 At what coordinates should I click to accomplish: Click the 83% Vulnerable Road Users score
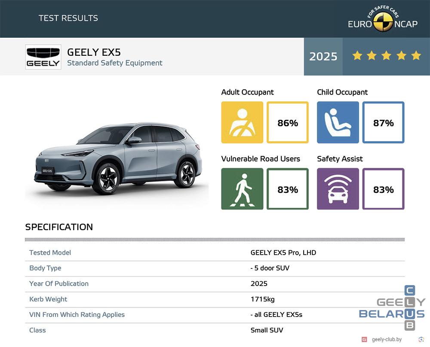[288, 189]
